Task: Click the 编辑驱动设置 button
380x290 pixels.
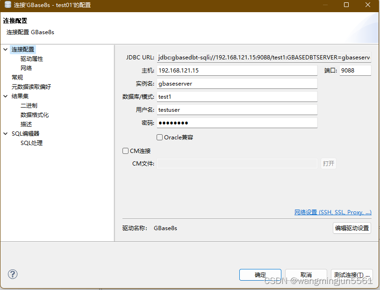Action: 351,228
